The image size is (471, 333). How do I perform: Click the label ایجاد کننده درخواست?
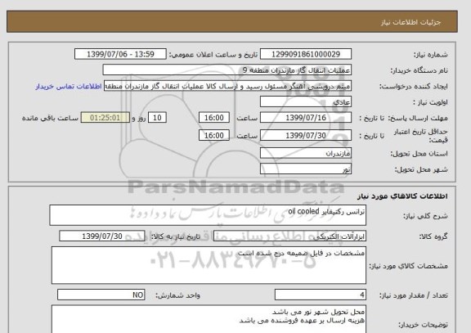414,87
